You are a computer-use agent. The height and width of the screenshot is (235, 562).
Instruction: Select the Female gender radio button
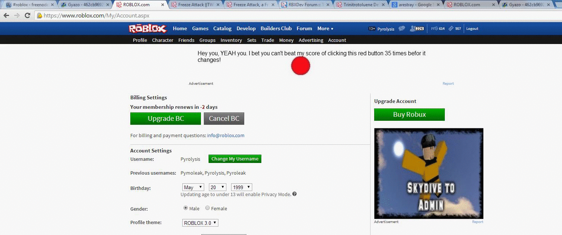coord(207,208)
